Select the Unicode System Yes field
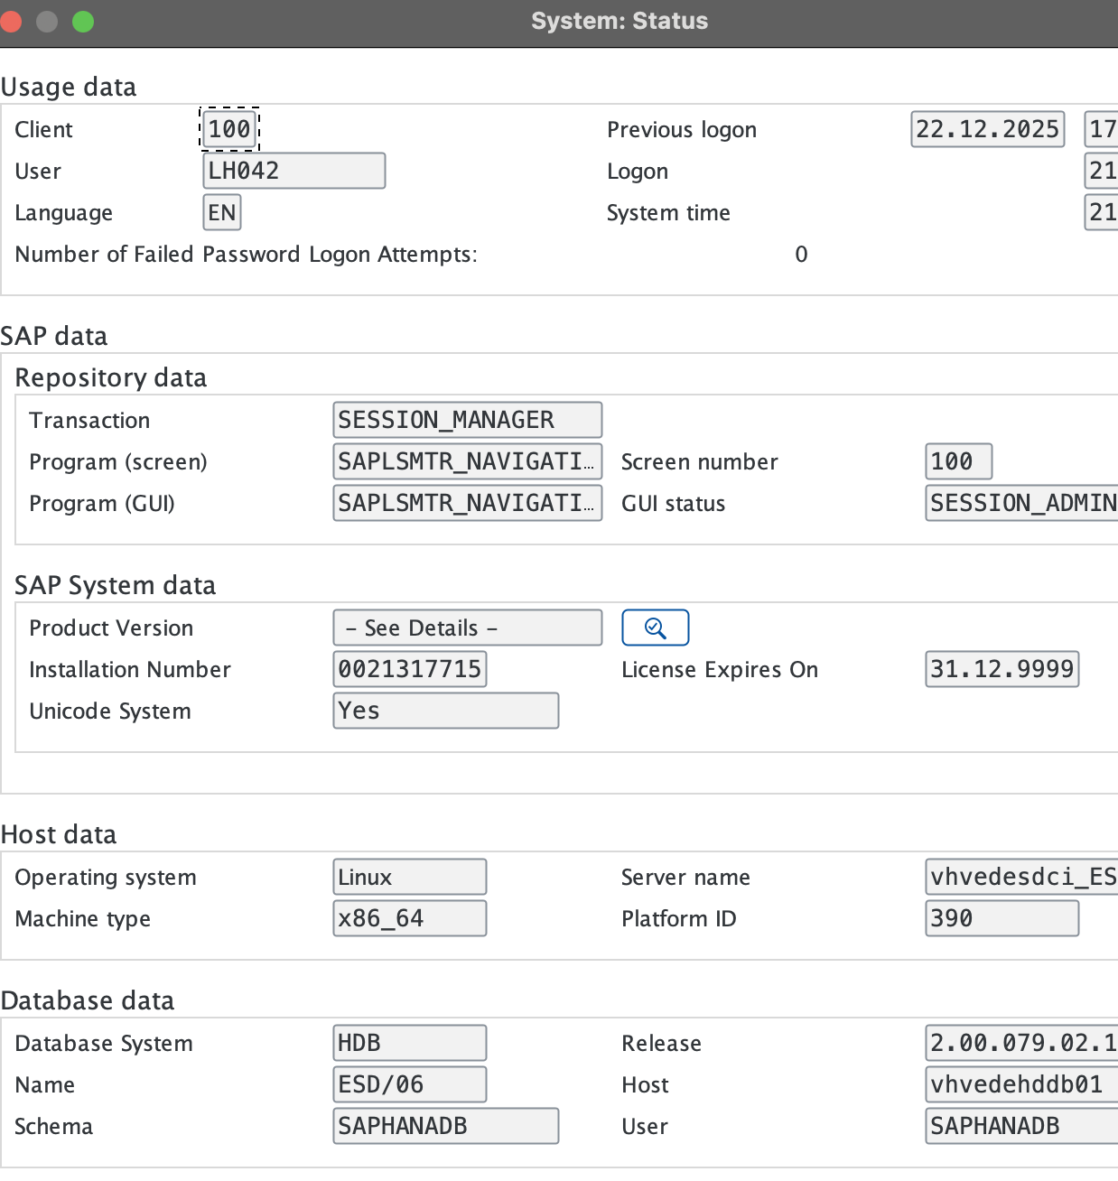Image resolution: width=1118 pixels, height=1181 pixels. (445, 711)
